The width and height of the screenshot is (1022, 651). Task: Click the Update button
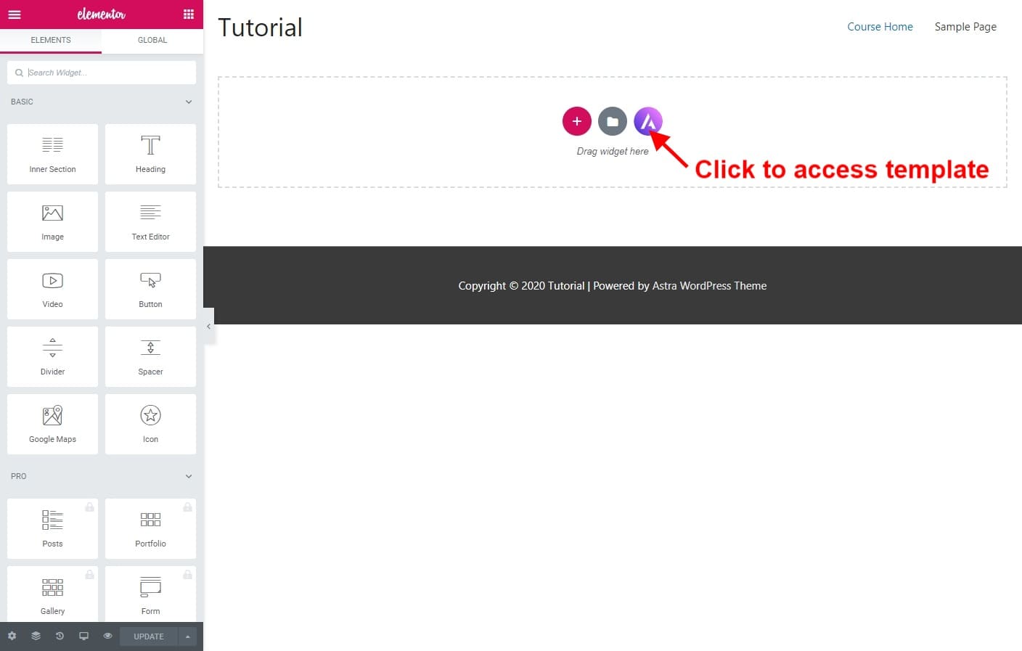(149, 636)
